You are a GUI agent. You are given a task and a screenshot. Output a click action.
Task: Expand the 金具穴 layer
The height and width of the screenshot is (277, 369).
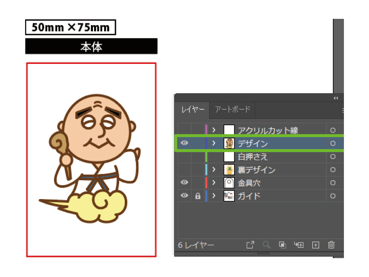(214, 182)
